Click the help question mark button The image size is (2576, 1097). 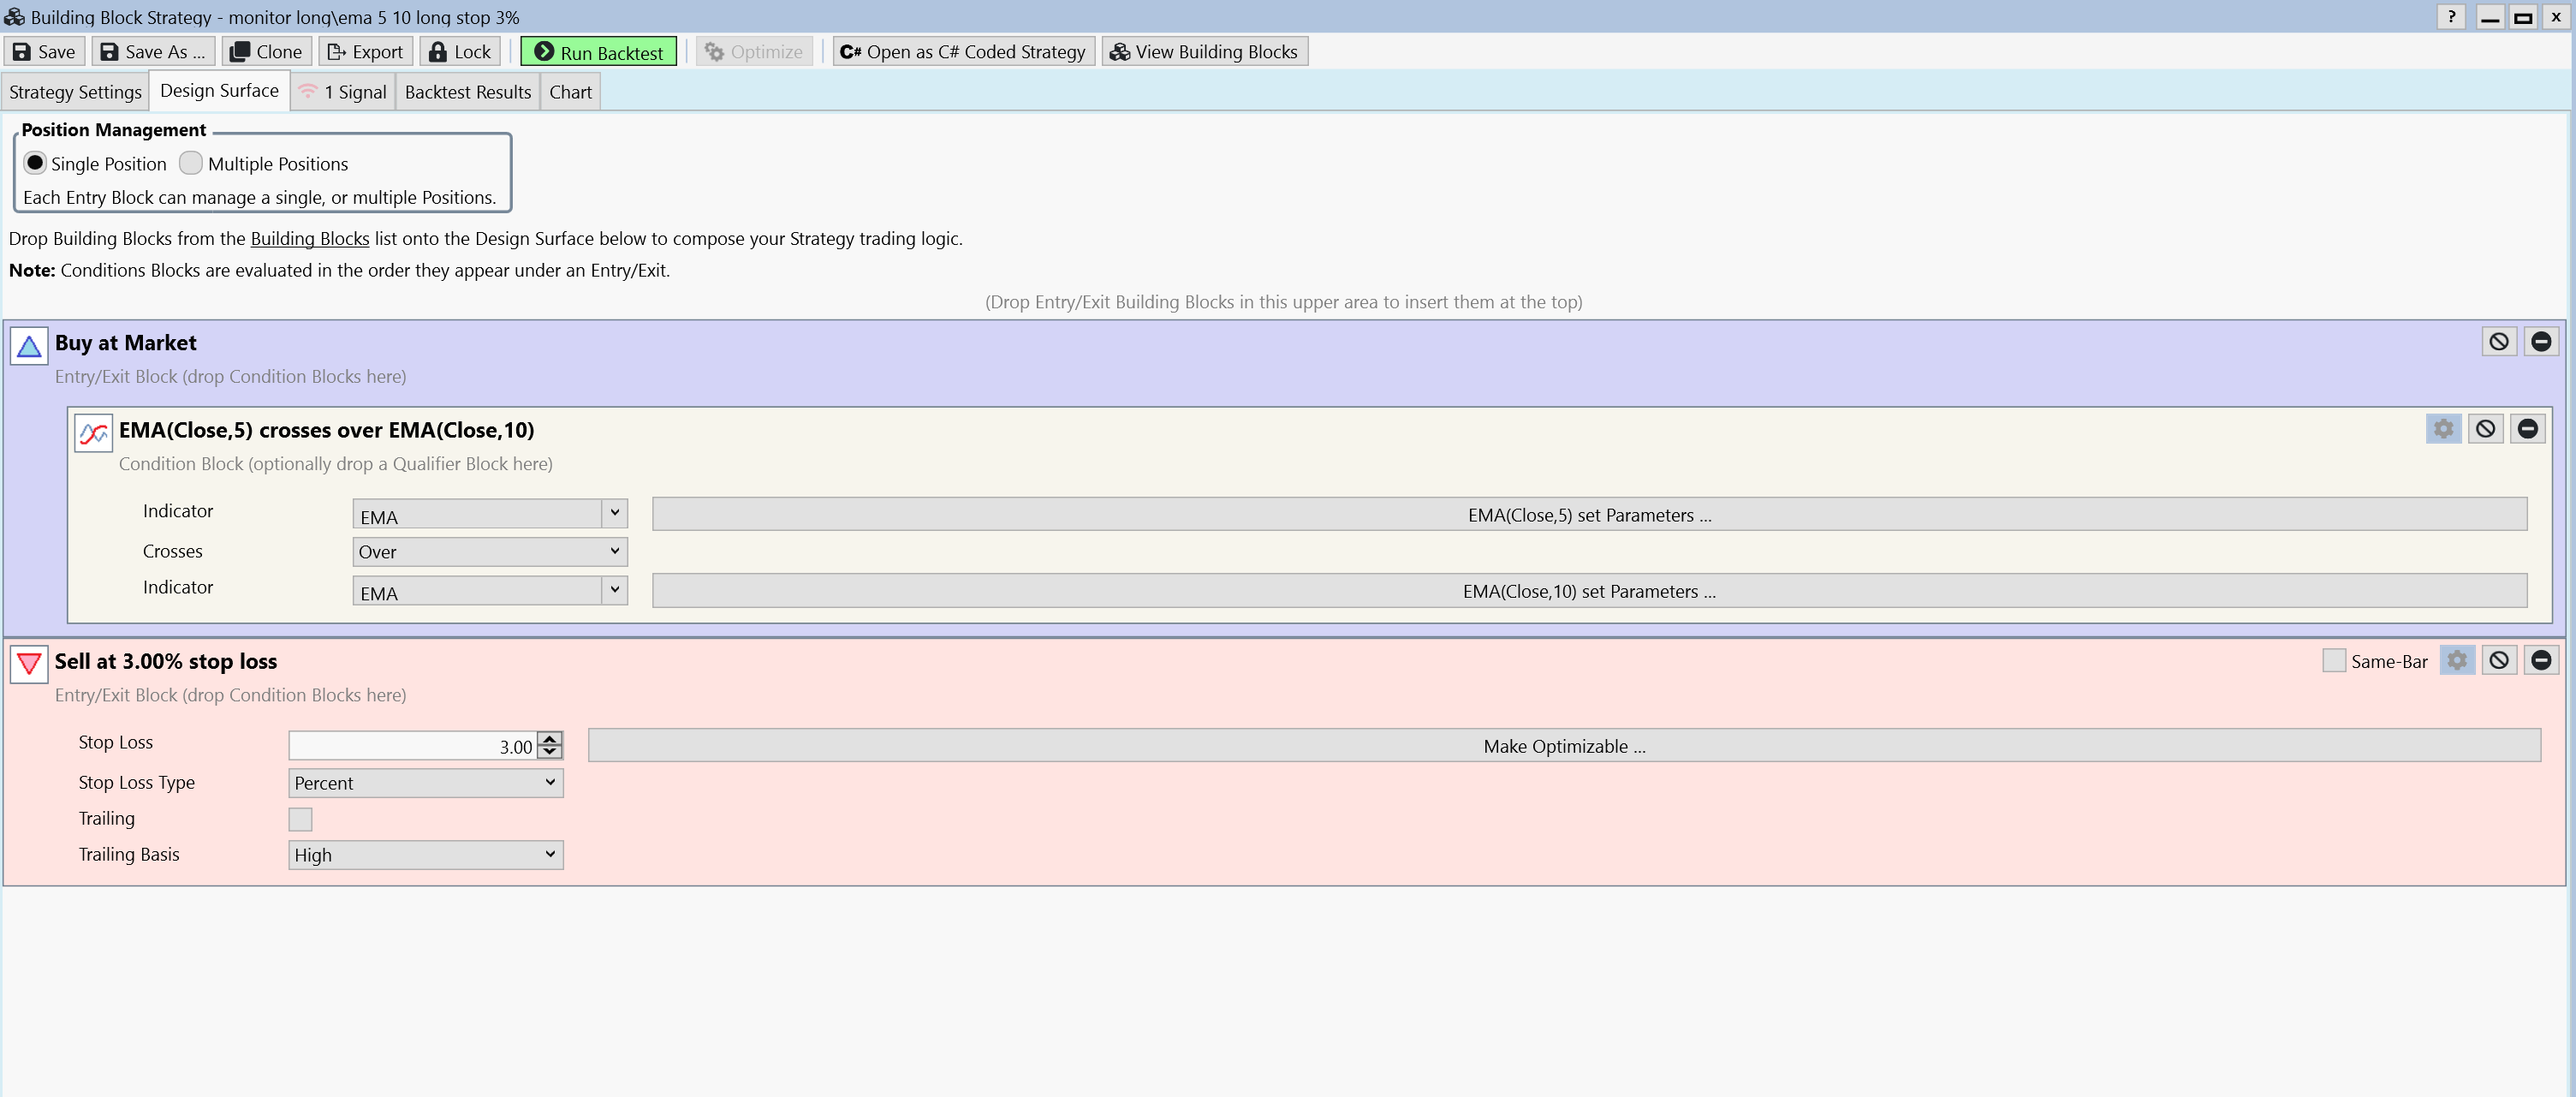click(2451, 16)
